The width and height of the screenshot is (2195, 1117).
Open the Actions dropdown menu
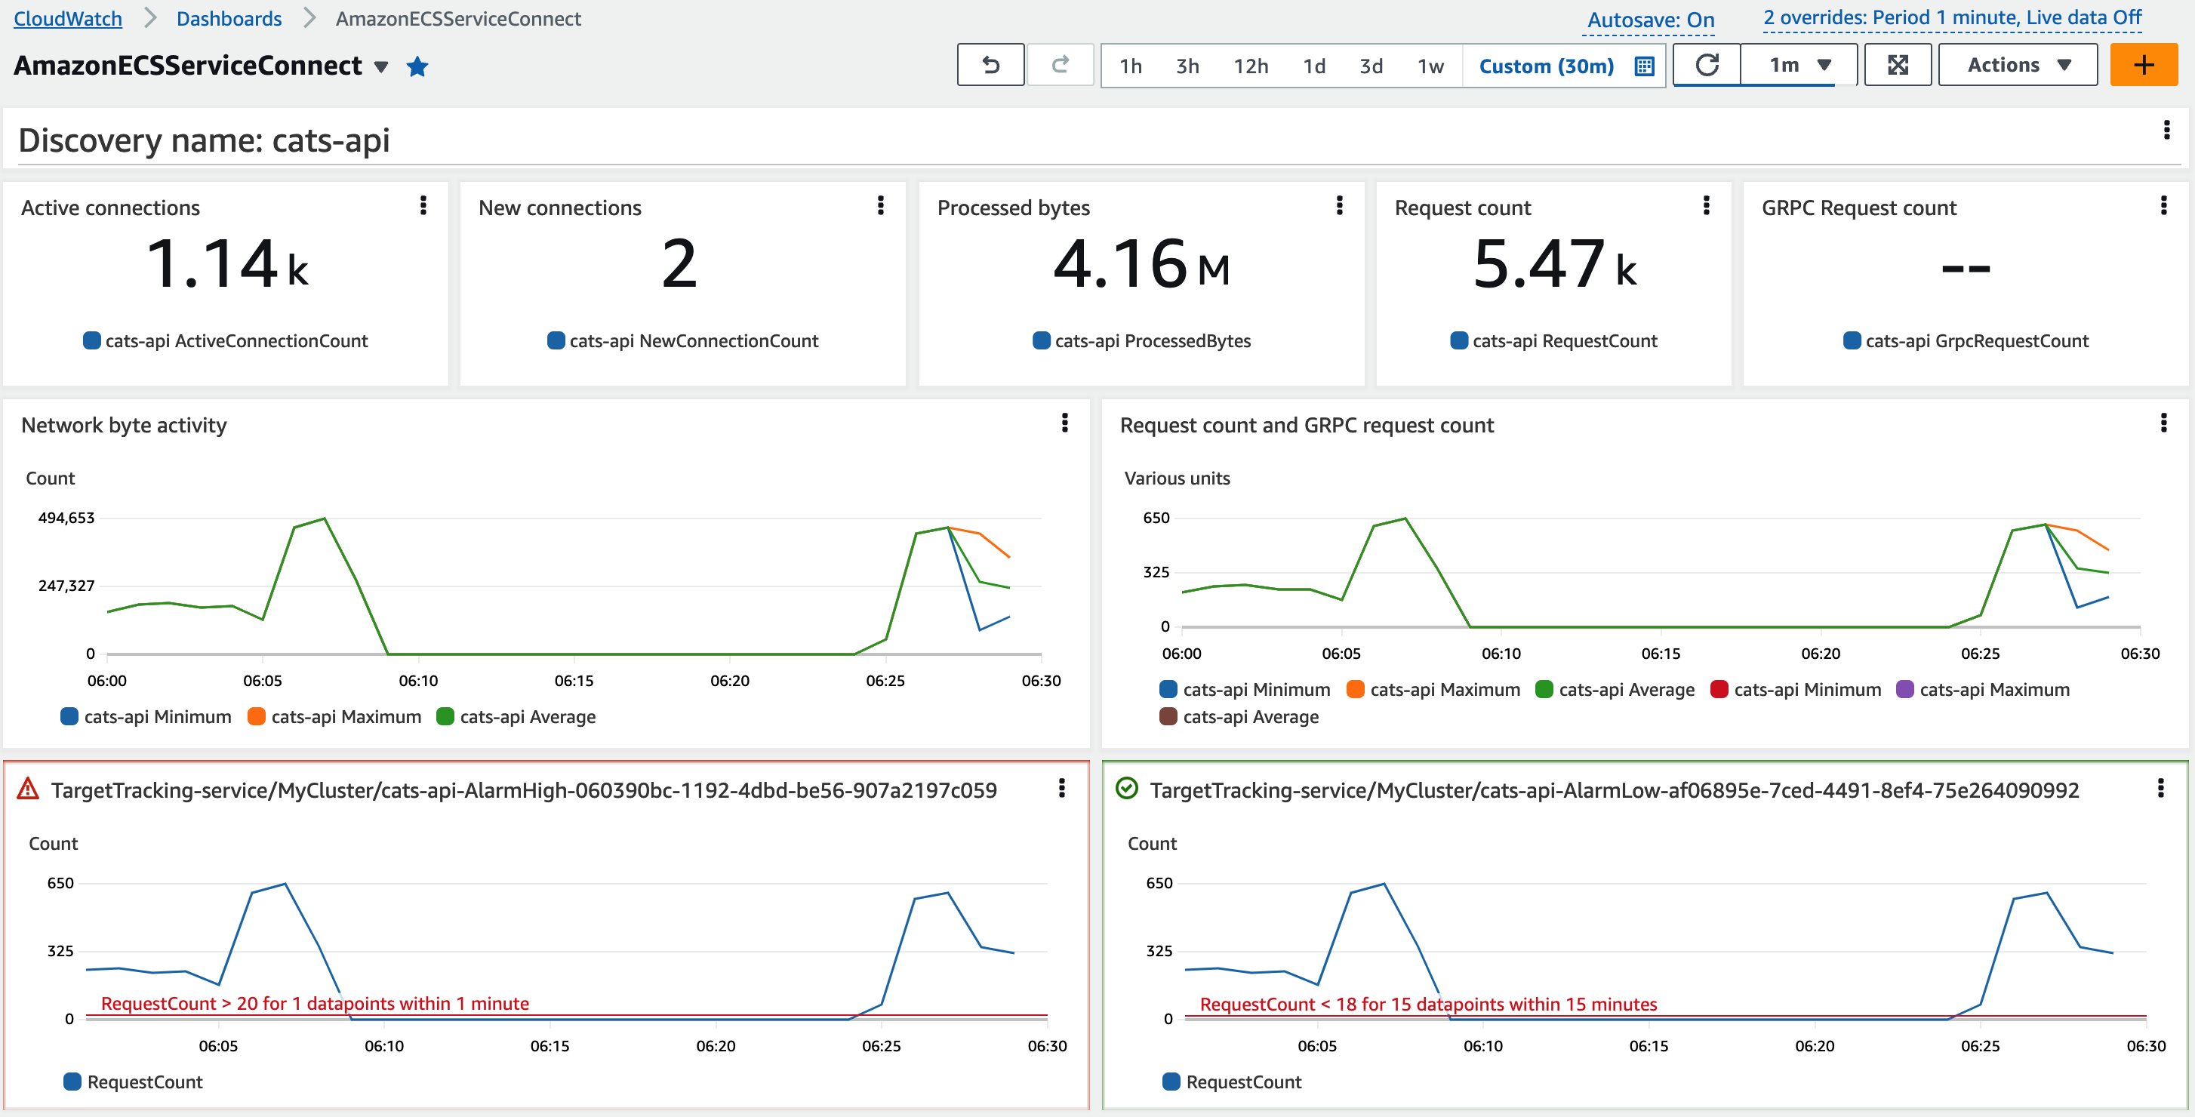point(2018,65)
